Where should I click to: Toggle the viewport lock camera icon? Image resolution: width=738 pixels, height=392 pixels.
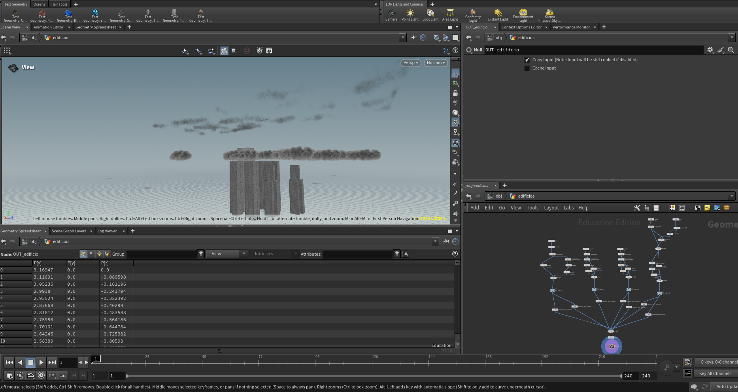click(455, 93)
